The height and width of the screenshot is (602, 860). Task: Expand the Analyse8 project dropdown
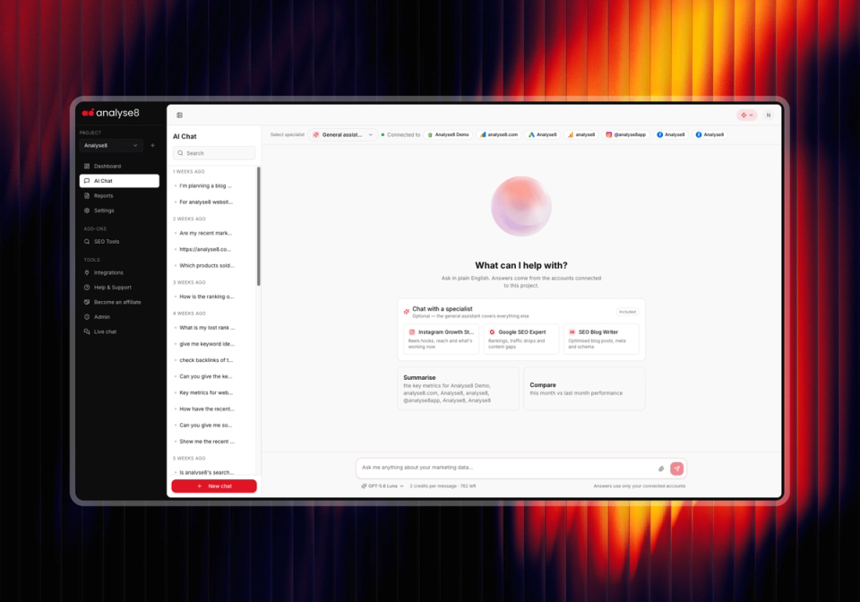tap(111, 145)
